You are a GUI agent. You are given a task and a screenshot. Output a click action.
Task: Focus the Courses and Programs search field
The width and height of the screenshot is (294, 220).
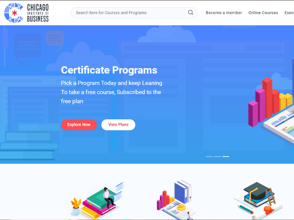(x=129, y=12)
